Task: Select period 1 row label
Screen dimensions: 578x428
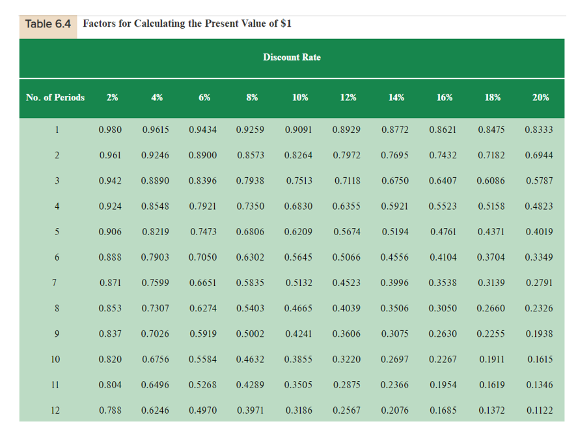Action: click(57, 130)
